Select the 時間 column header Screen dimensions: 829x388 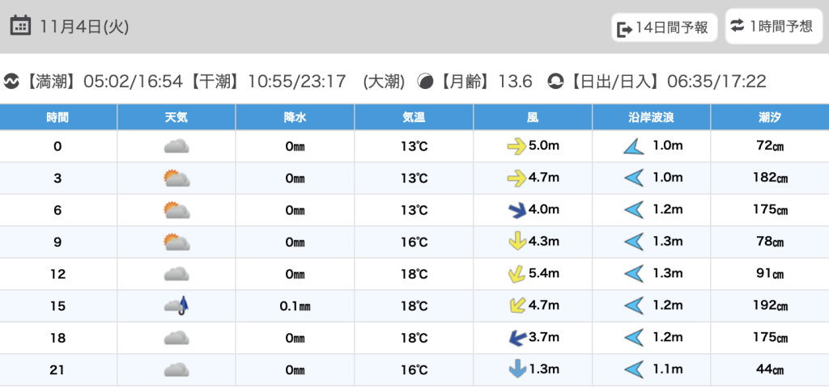(57, 117)
